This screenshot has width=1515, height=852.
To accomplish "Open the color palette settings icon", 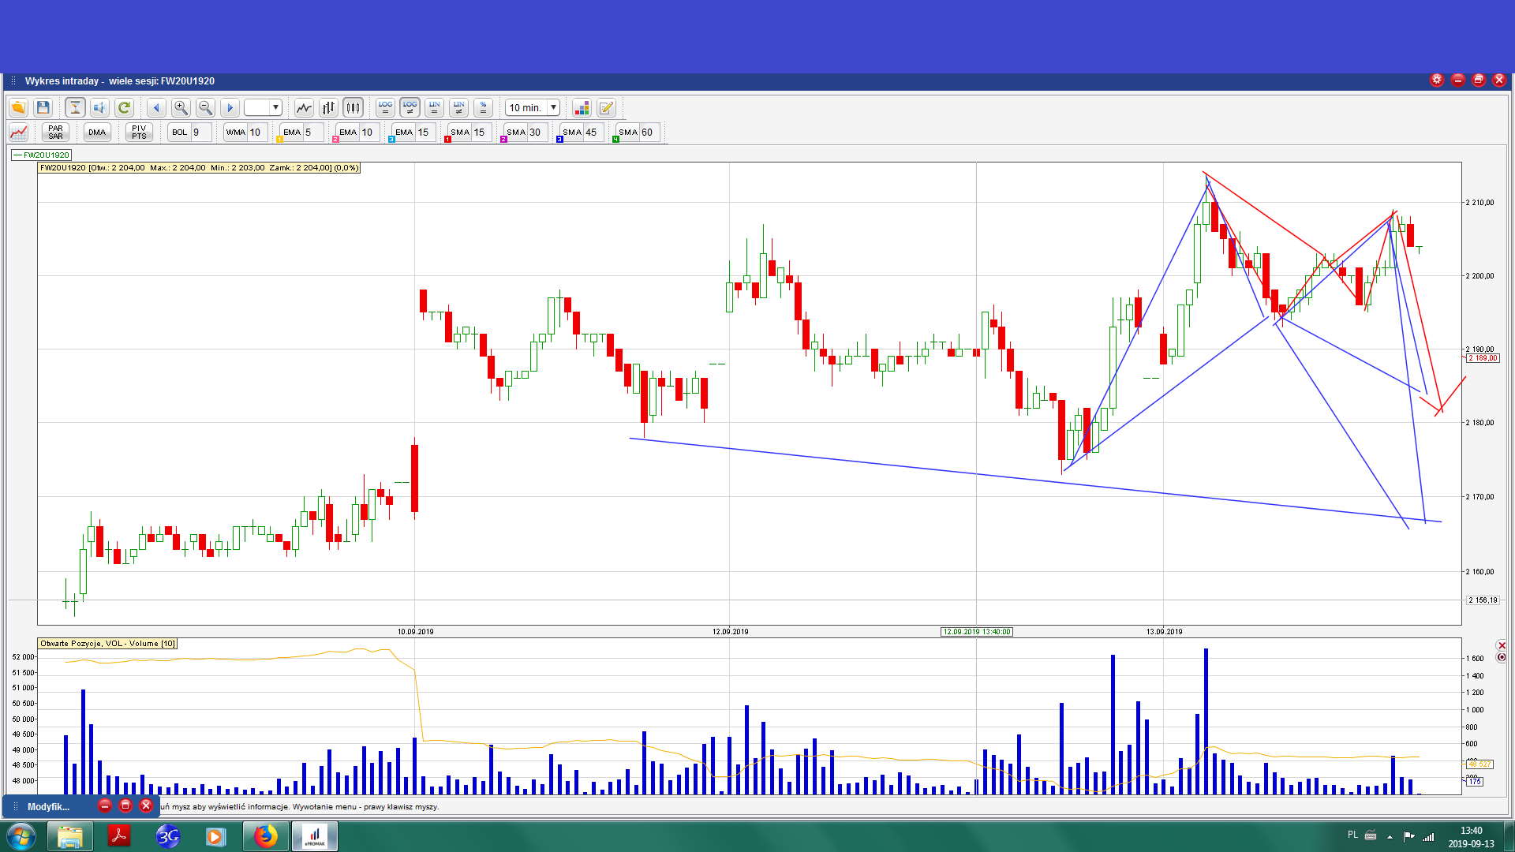I will pos(582,107).
